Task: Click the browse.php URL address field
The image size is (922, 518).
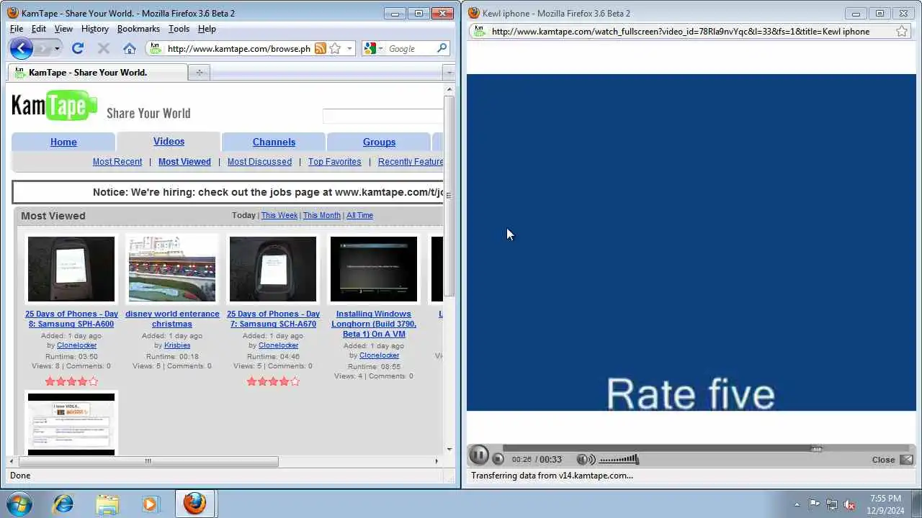Action: point(238,49)
